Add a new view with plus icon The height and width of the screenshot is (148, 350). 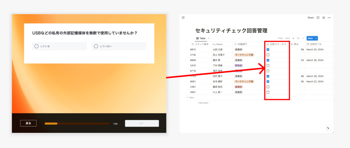pyautogui.click(x=209, y=39)
